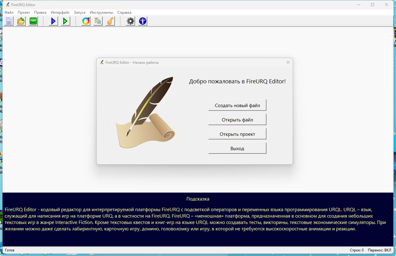Viewport: 396px width, 256px height.
Task: Show program info via the blue info icon
Action: pyautogui.click(x=142, y=21)
